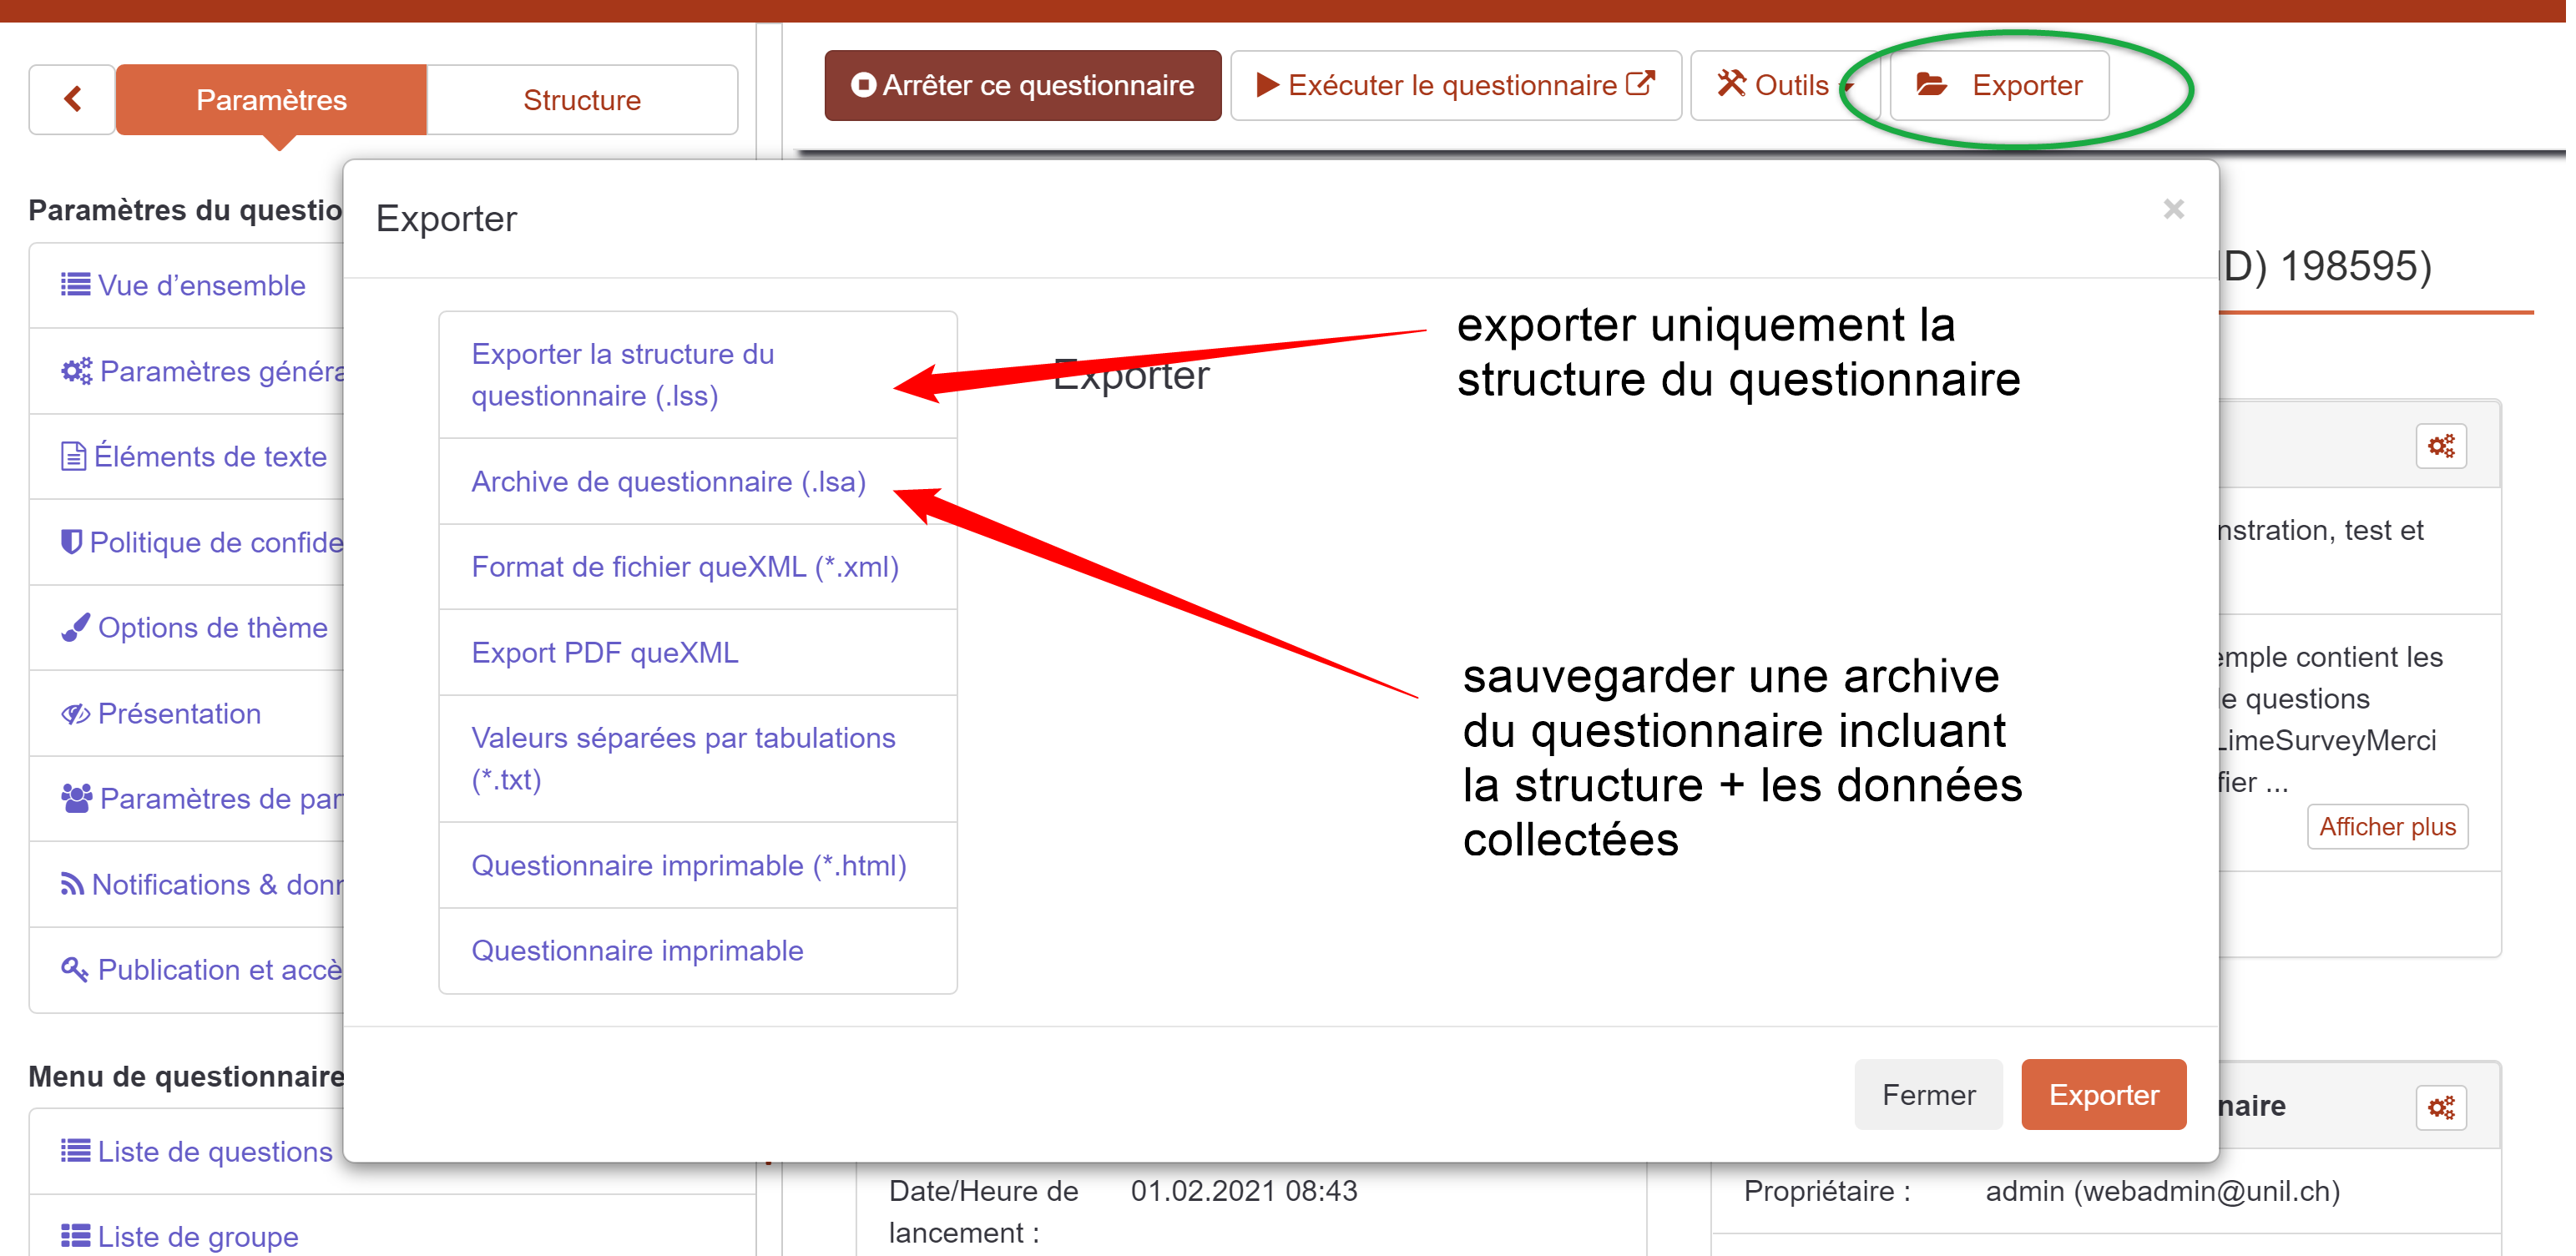This screenshot has width=2576, height=1256.
Task: Close the Exporter dialog with the X
Action: coord(2173,209)
